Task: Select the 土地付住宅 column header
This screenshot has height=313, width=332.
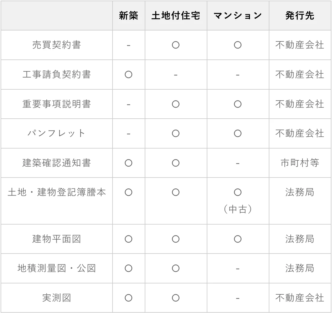Action: pyautogui.click(x=176, y=16)
